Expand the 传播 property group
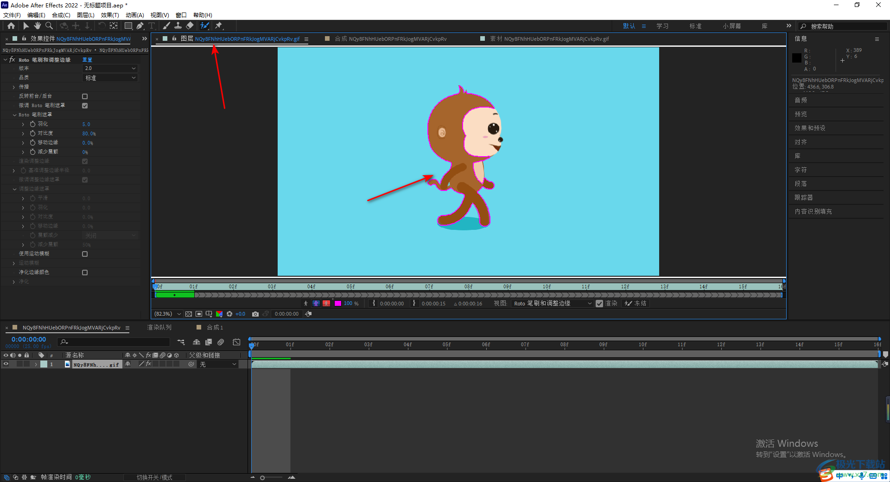 point(14,87)
